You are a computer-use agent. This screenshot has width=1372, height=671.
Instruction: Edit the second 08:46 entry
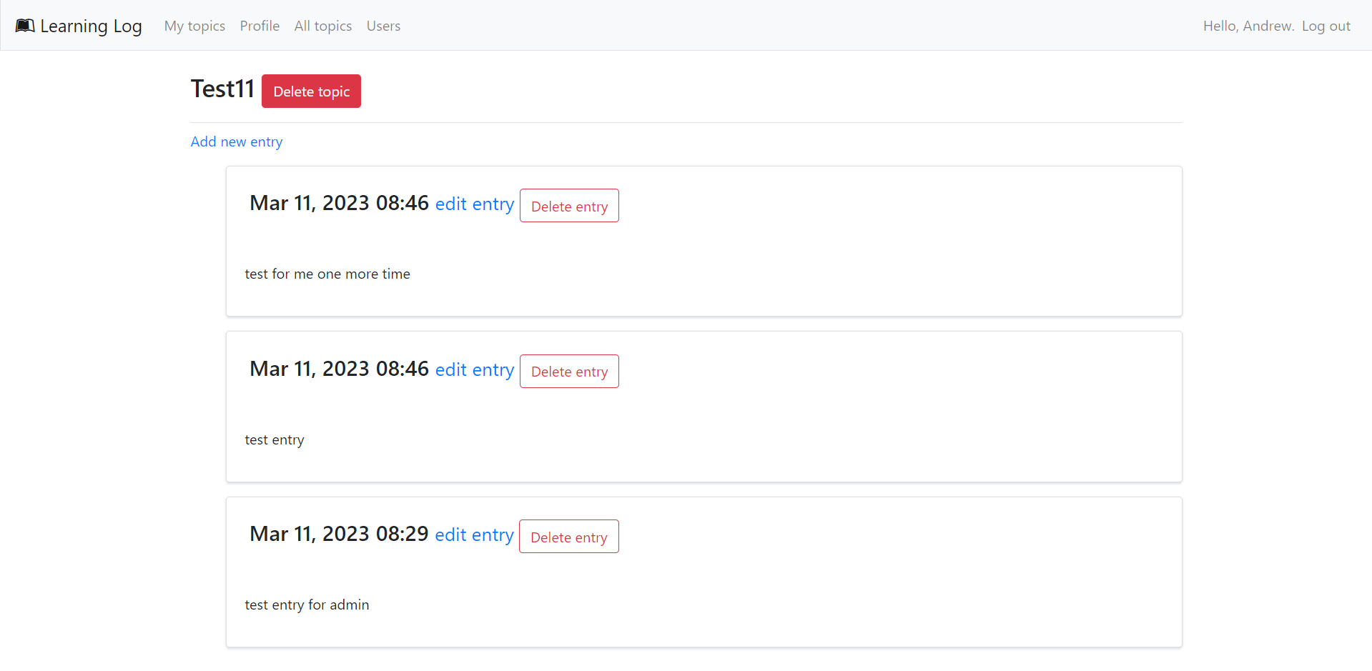point(475,369)
